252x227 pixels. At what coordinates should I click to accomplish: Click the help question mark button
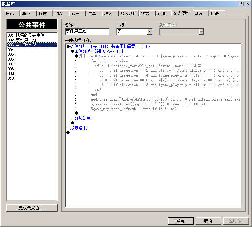[x=241, y=4]
